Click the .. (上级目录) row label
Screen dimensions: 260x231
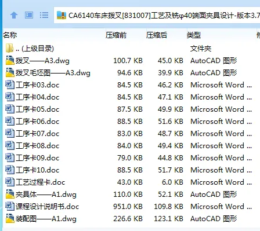click(x=35, y=49)
